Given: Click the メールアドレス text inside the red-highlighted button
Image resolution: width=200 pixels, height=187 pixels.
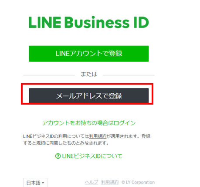Looking at the screenshot, I should [x=79, y=96].
